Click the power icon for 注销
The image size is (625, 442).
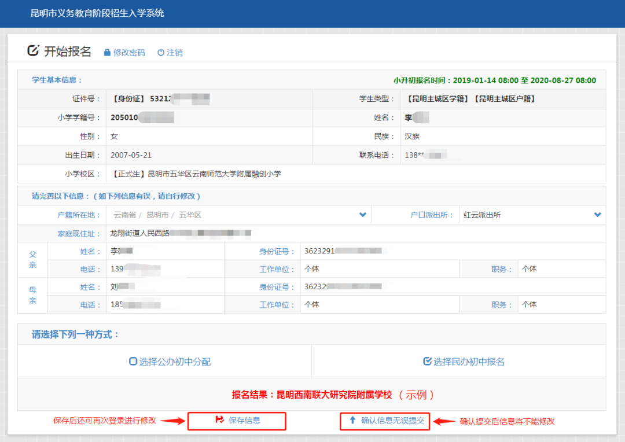point(161,53)
